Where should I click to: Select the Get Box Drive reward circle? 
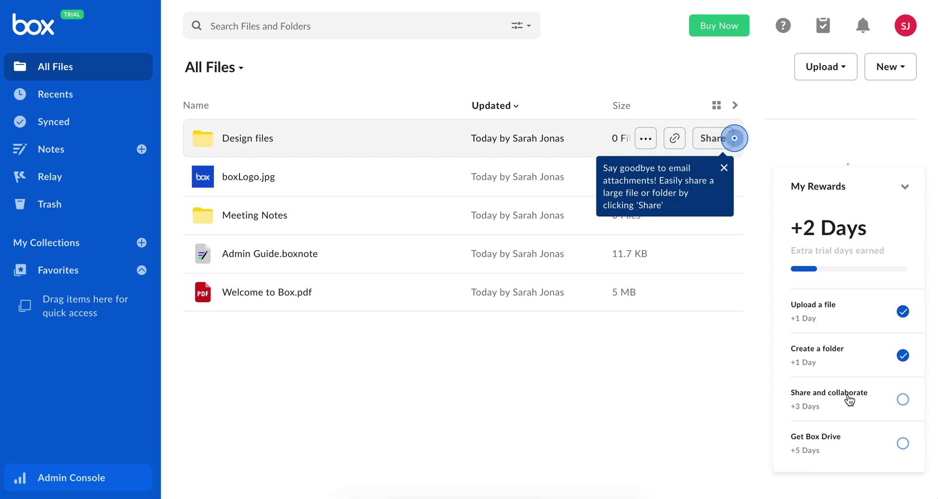(x=903, y=443)
